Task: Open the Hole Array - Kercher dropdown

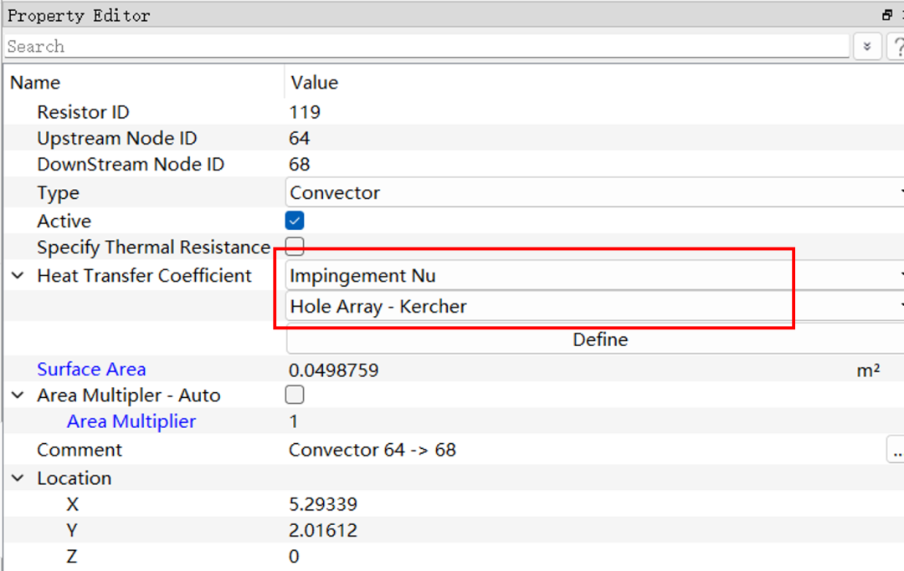Action: [x=595, y=306]
